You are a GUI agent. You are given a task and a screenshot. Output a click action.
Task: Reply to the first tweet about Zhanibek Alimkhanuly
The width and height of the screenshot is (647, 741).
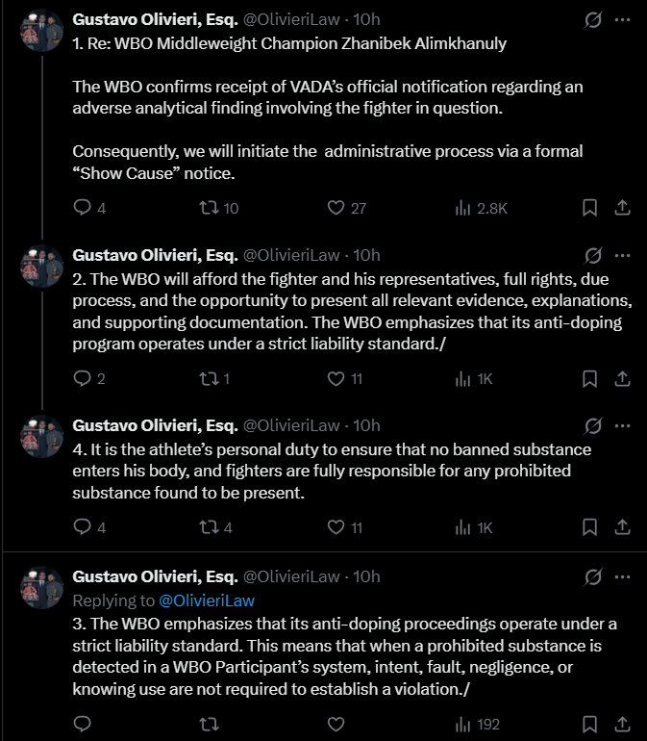point(83,207)
